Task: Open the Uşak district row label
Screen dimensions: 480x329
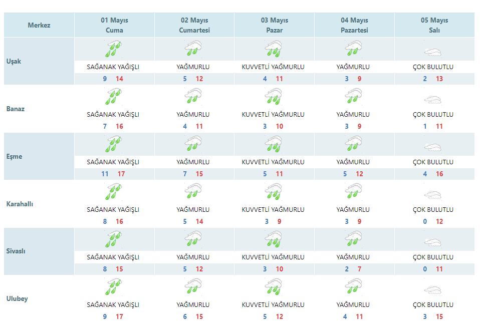Action: (14, 61)
